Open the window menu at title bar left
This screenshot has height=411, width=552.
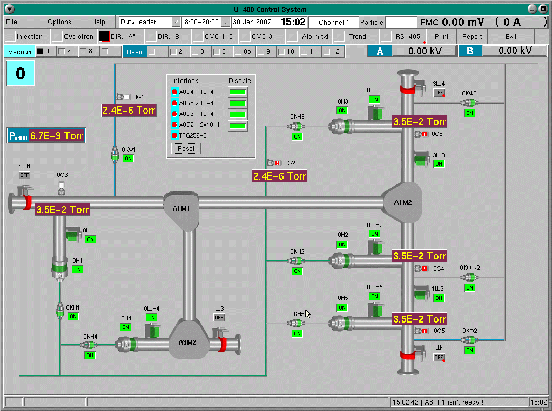pyautogui.click(x=9, y=9)
